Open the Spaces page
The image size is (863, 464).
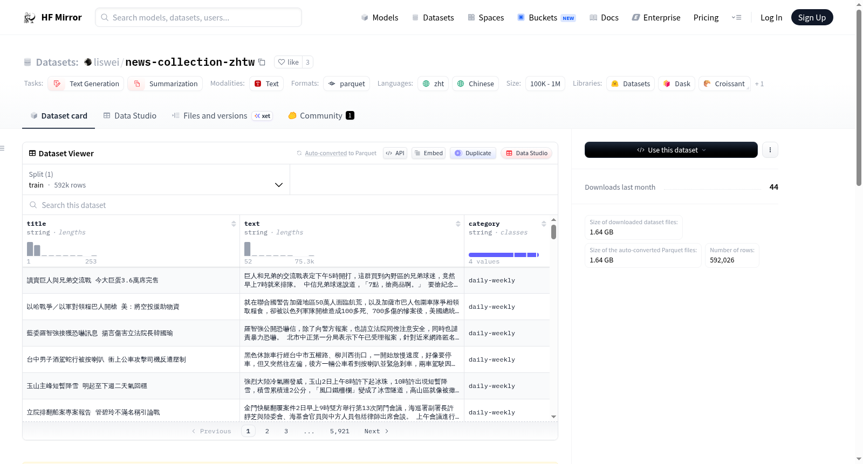(x=485, y=17)
